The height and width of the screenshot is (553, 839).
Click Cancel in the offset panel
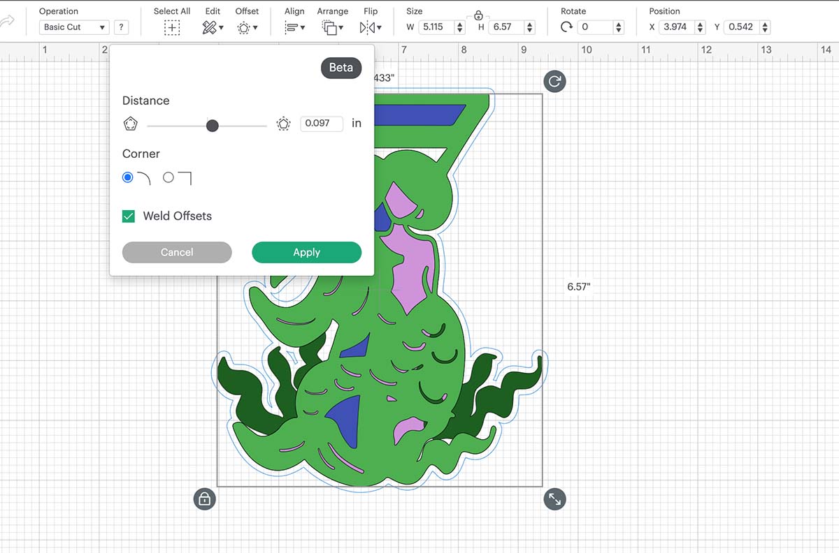click(x=177, y=252)
